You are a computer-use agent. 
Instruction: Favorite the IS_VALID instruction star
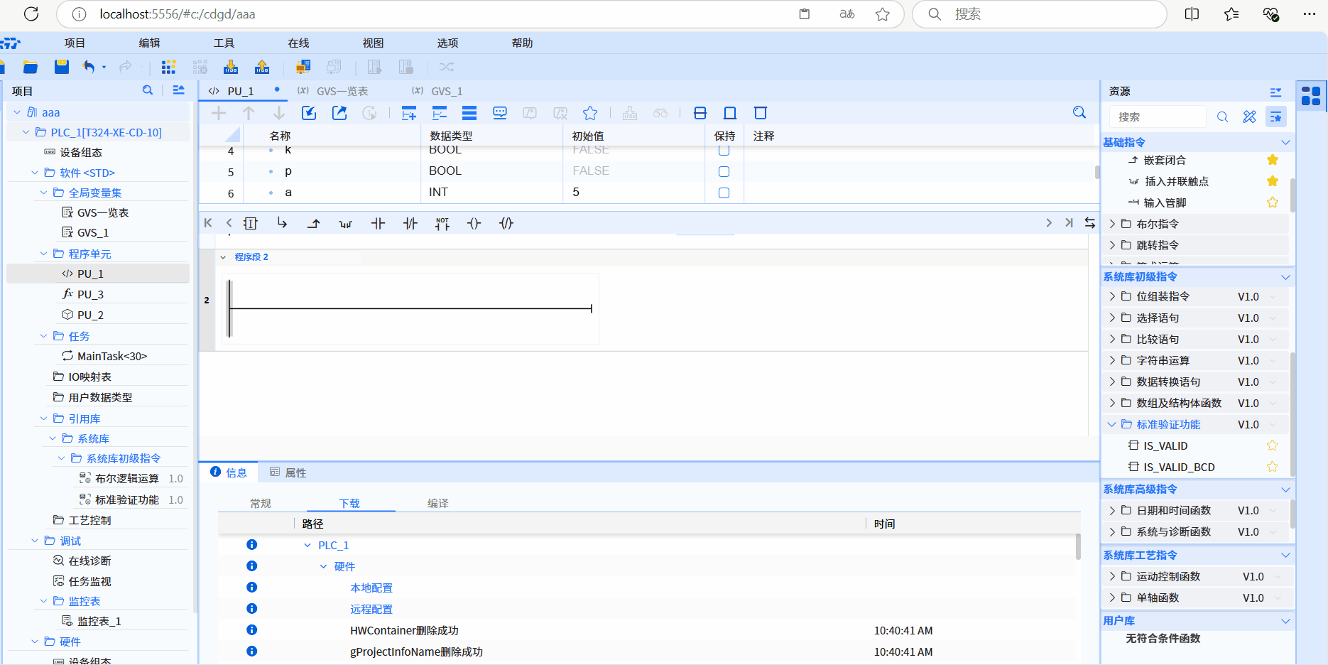tap(1272, 445)
